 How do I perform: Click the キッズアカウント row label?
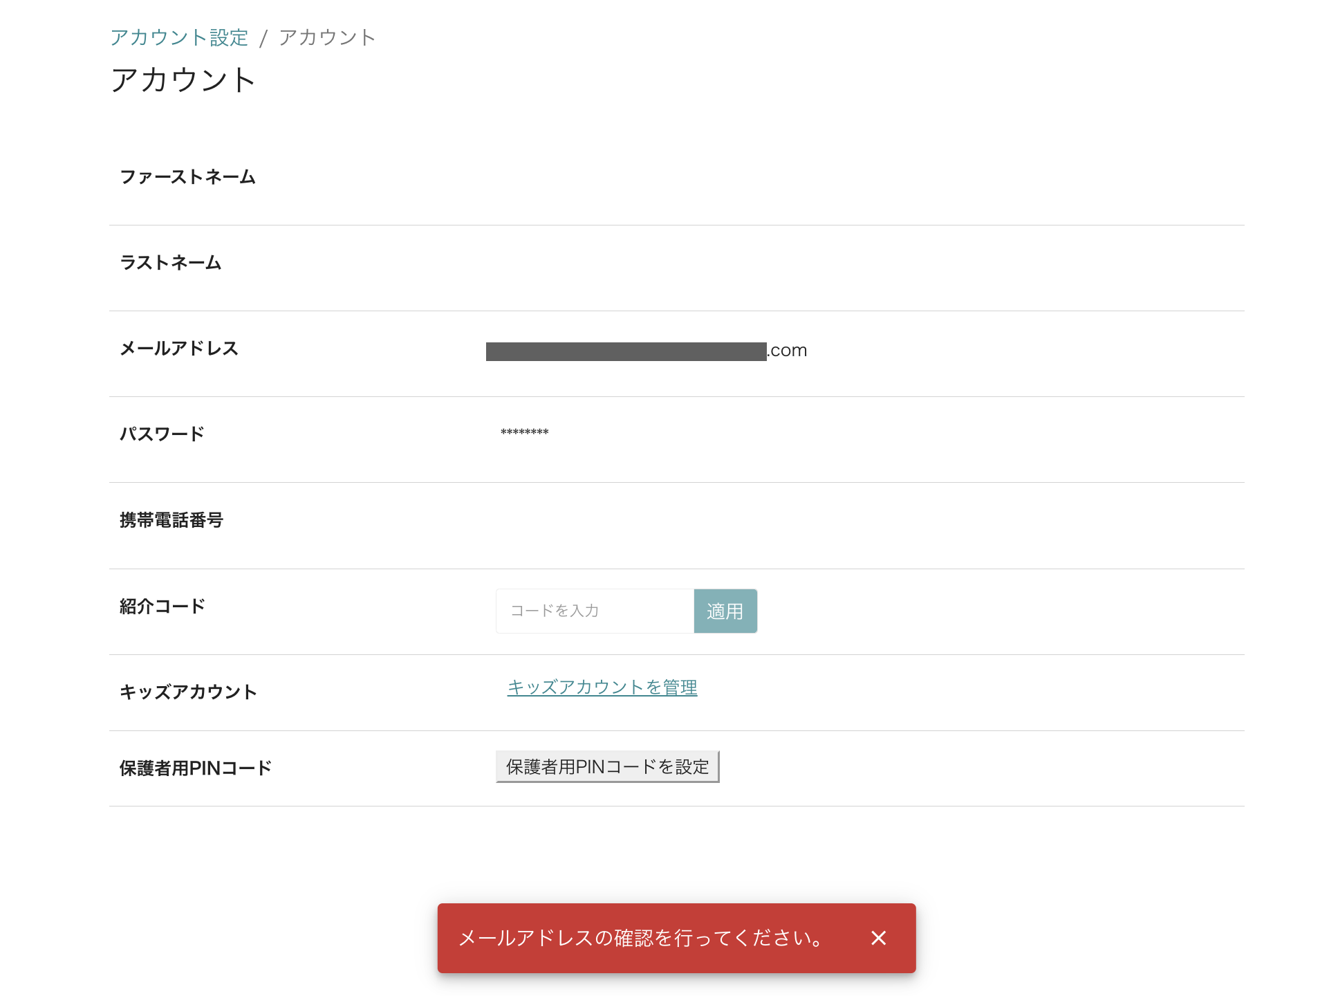point(189,692)
